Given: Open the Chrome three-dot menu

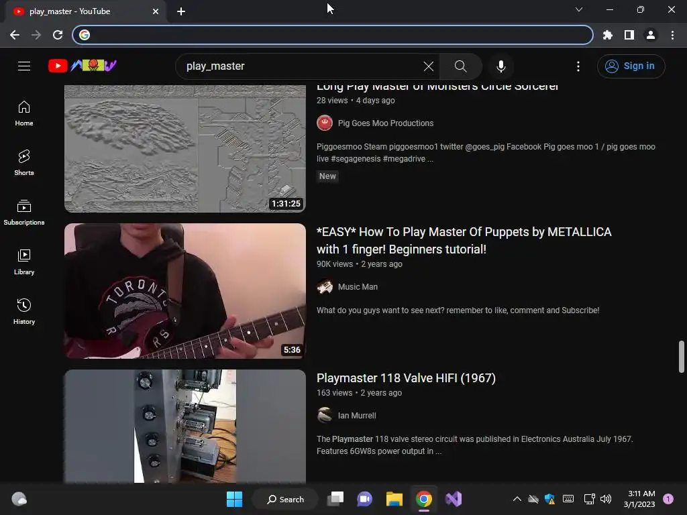Looking at the screenshot, I should [x=672, y=35].
